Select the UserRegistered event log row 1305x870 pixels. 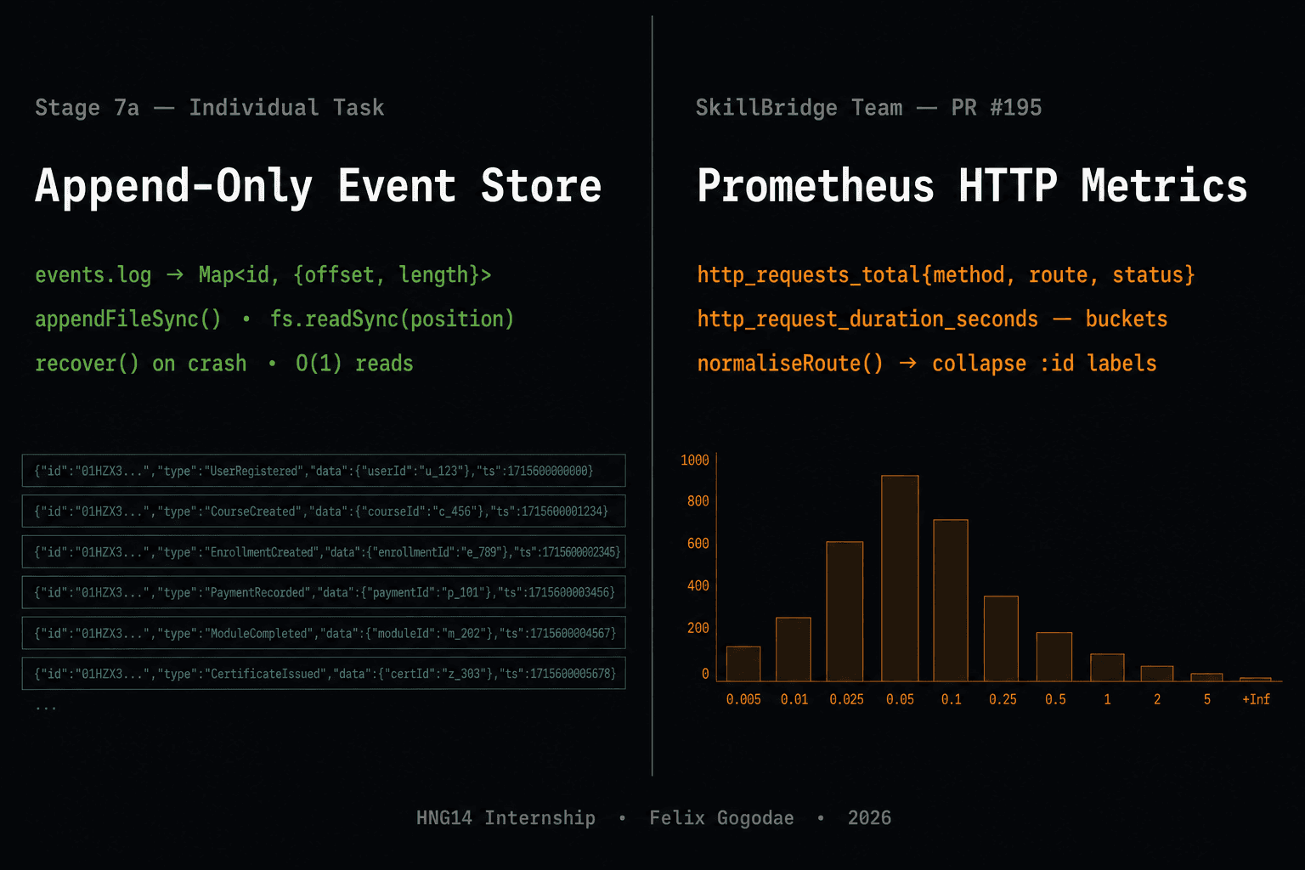(x=324, y=471)
